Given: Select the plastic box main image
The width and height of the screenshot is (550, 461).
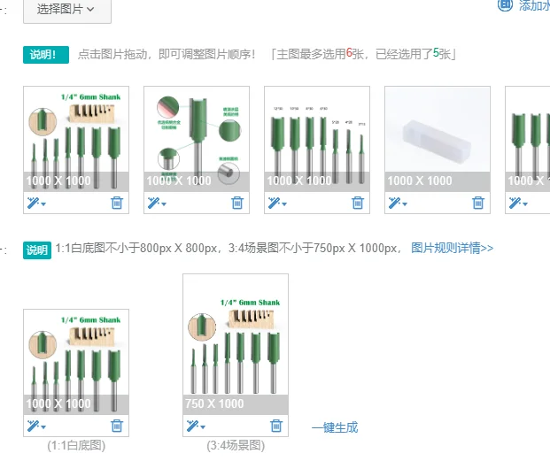Looking at the screenshot, I should coord(438,139).
